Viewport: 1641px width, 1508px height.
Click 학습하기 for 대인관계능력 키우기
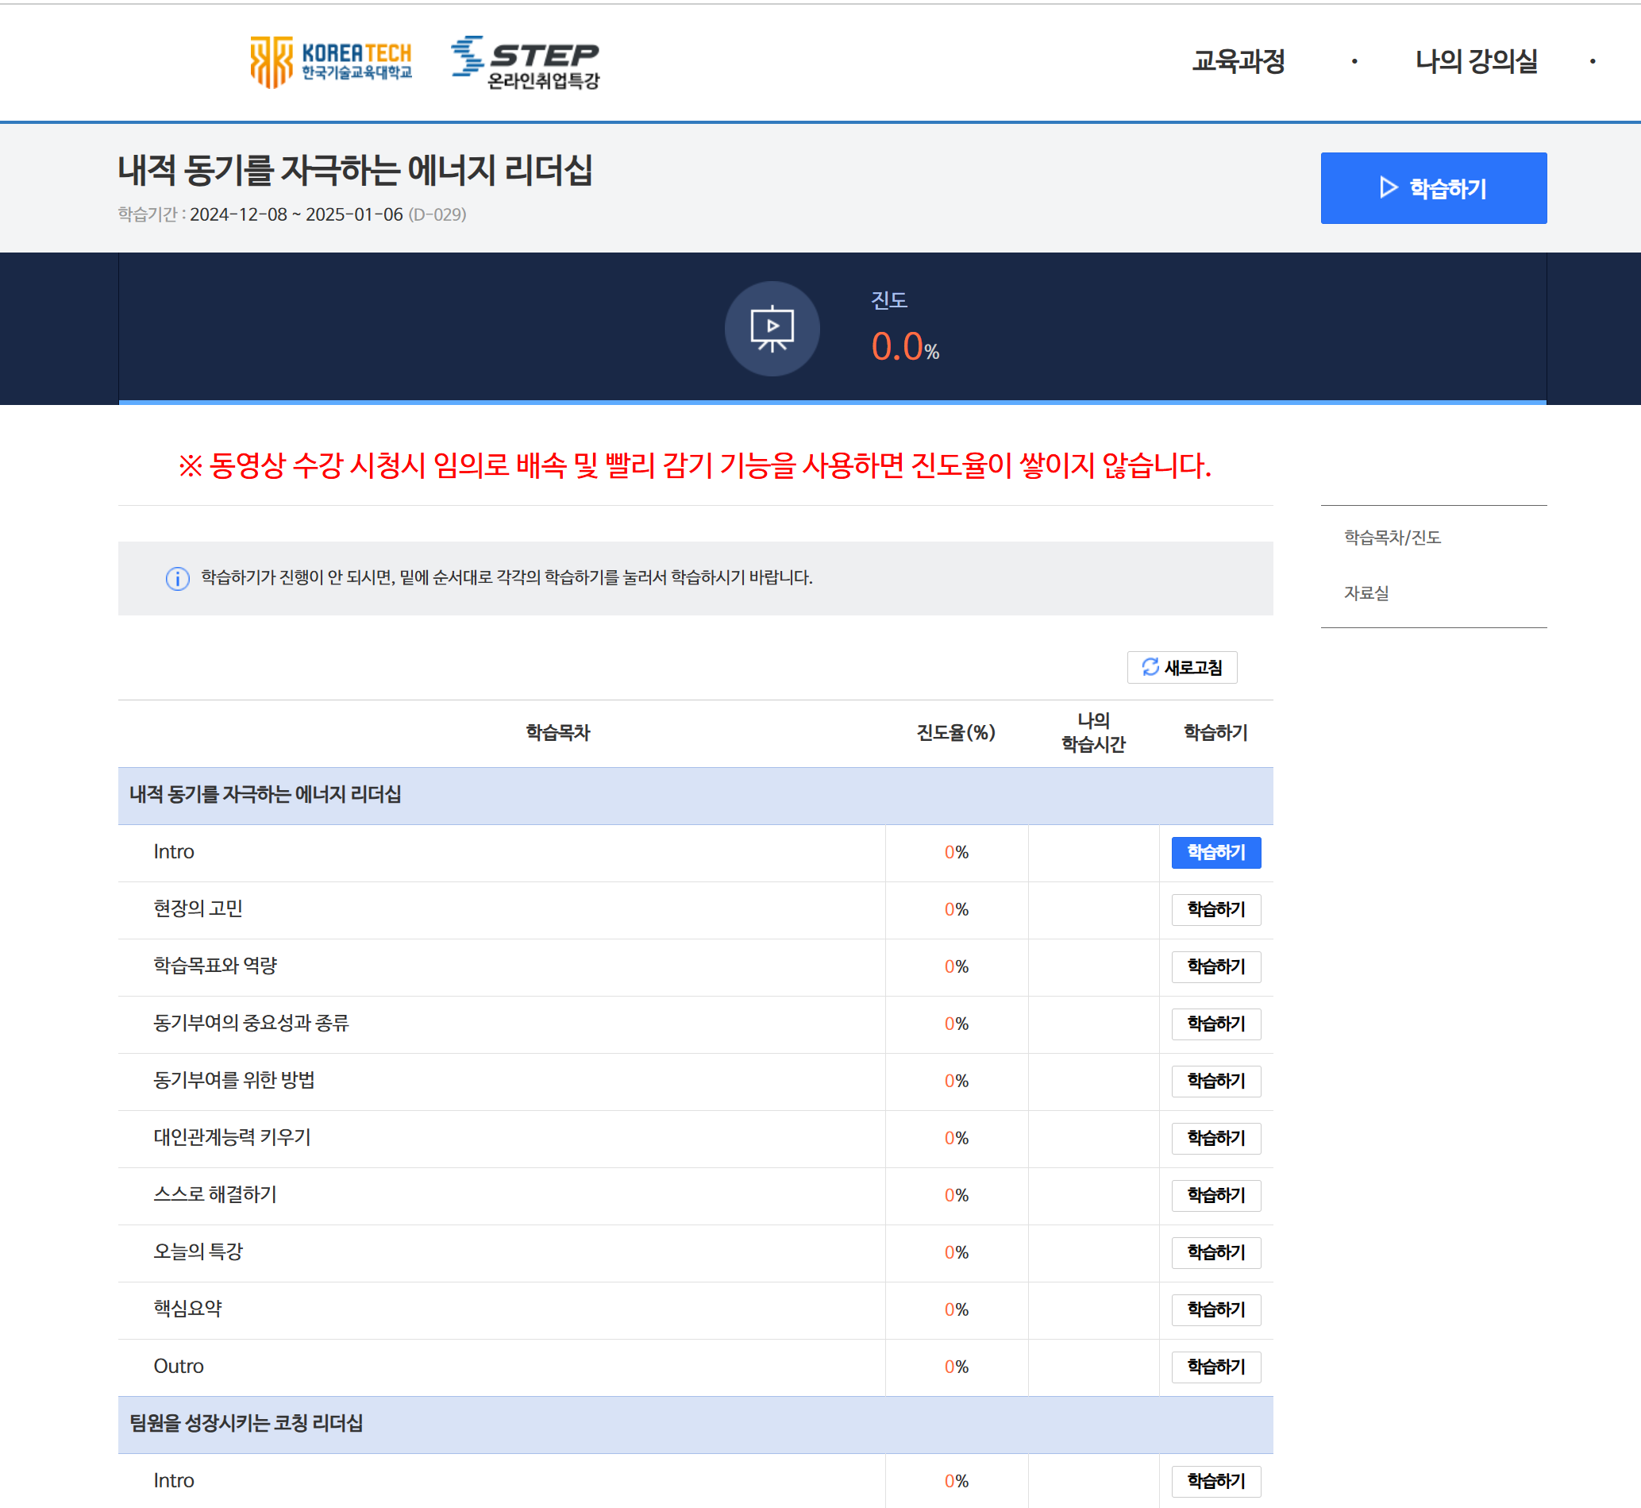pyautogui.click(x=1215, y=1138)
